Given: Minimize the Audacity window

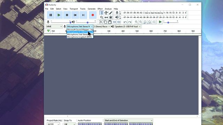Looking at the screenshot, I should (183, 5).
